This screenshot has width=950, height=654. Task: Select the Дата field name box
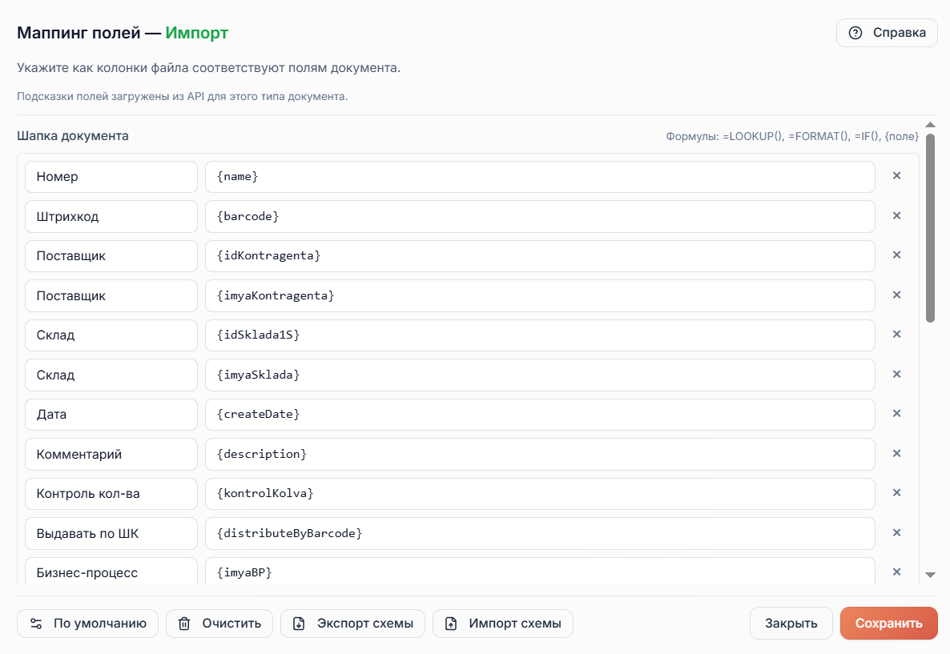coord(111,415)
